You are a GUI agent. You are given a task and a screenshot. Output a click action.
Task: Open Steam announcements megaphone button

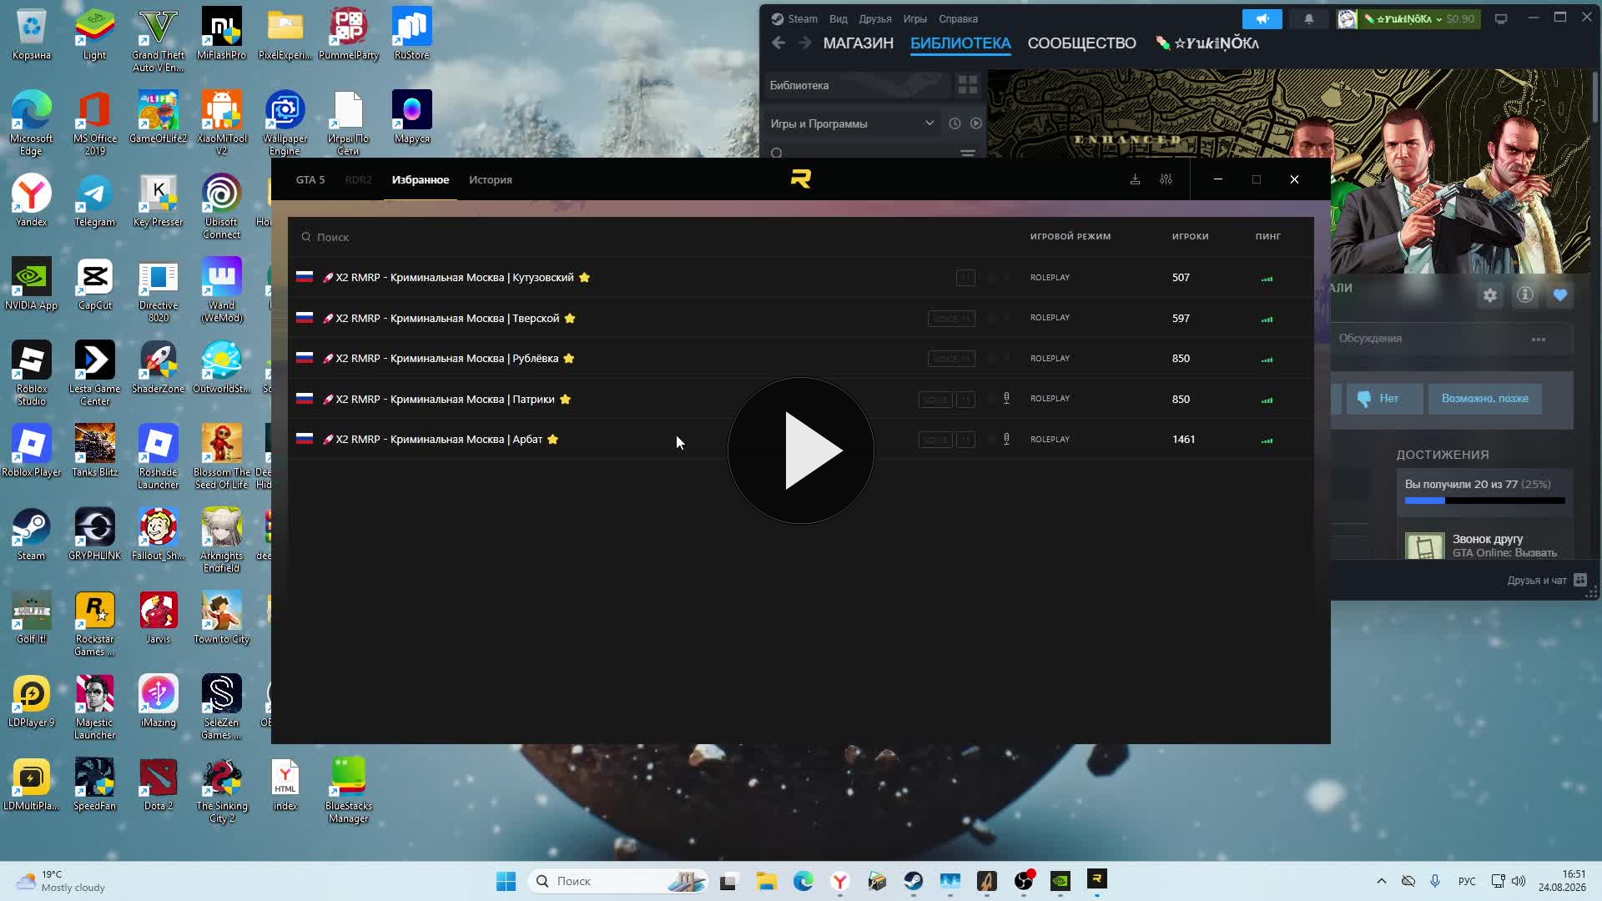(x=1262, y=18)
